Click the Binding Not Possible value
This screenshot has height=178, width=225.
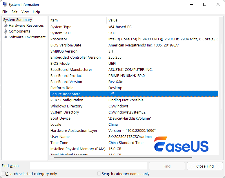[126, 100]
